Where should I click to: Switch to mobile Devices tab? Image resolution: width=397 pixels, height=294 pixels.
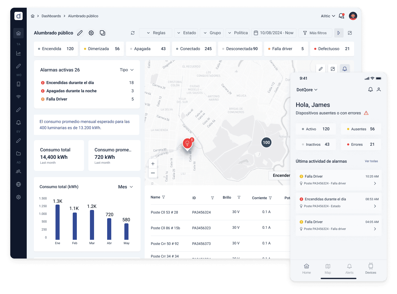click(371, 269)
